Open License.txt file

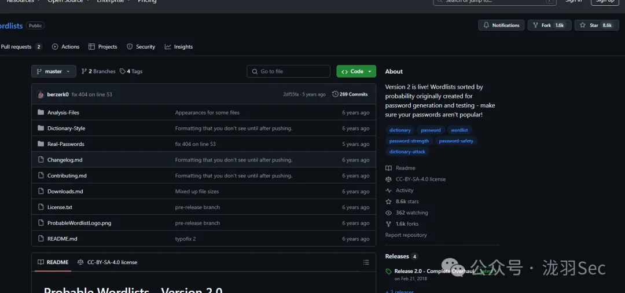pyautogui.click(x=60, y=207)
